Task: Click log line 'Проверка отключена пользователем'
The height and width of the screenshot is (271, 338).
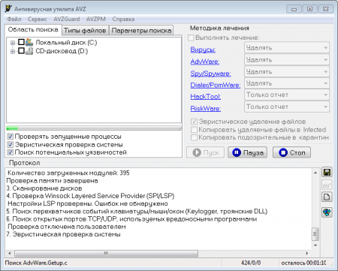Action: [67, 227]
